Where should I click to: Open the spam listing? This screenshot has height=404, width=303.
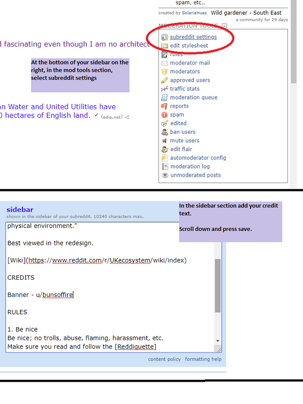point(177,115)
